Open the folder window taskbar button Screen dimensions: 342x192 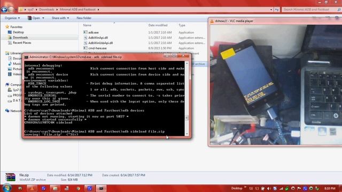55,188
